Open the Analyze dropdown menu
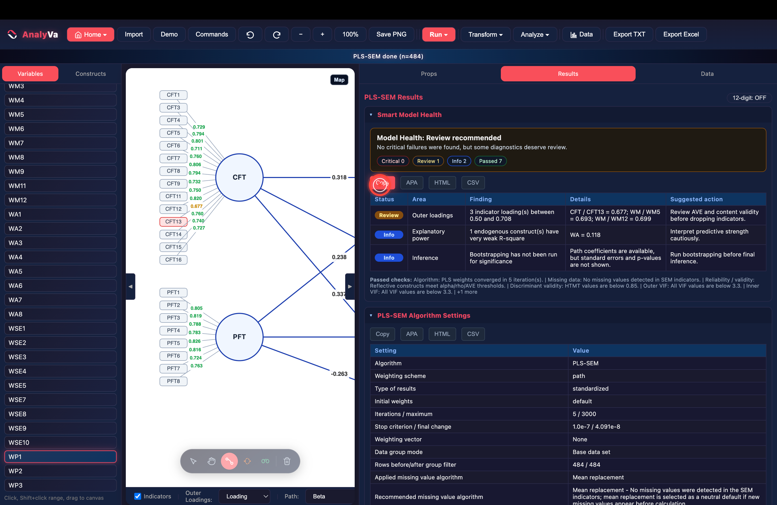777x505 pixels. tap(535, 34)
